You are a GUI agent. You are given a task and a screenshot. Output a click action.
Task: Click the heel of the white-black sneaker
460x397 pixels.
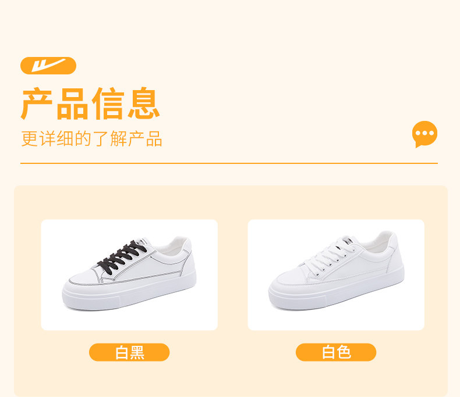(x=187, y=257)
